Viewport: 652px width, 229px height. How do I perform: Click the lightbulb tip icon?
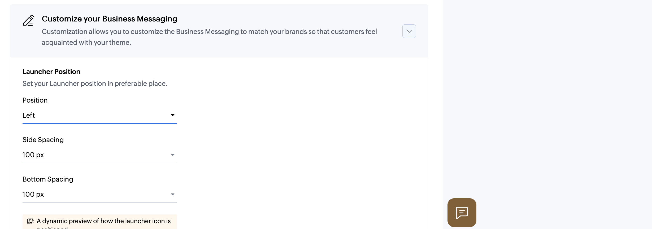[31, 221]
